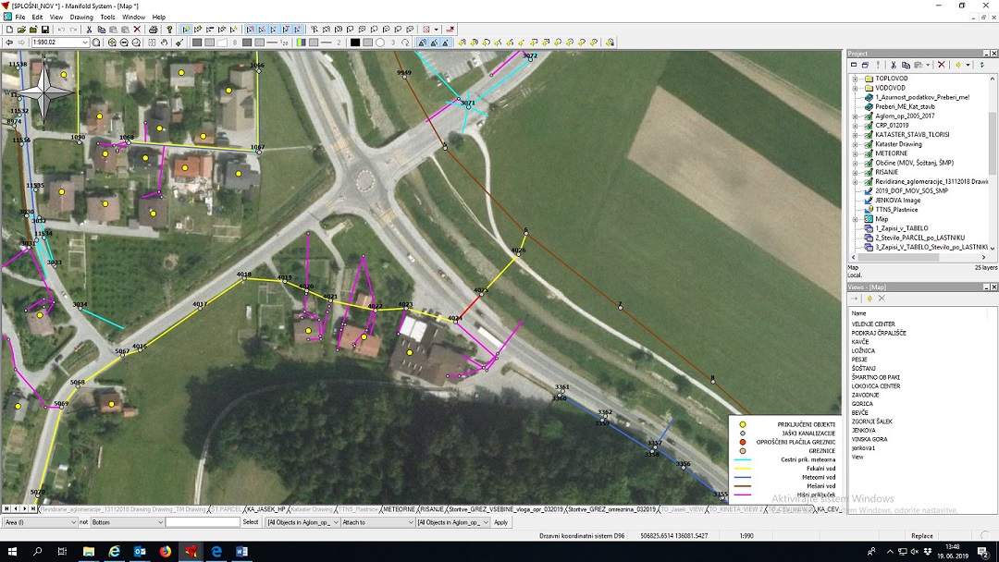This screenshot has width=999, height=562.
Task: Click the Help question mark icon
Action: click(x=169, y=30)
